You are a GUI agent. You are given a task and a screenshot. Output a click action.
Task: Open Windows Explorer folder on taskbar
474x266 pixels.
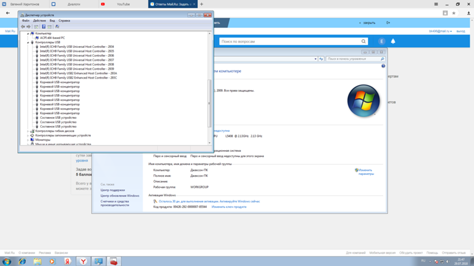pyautogui.click(x=37, y=261)
